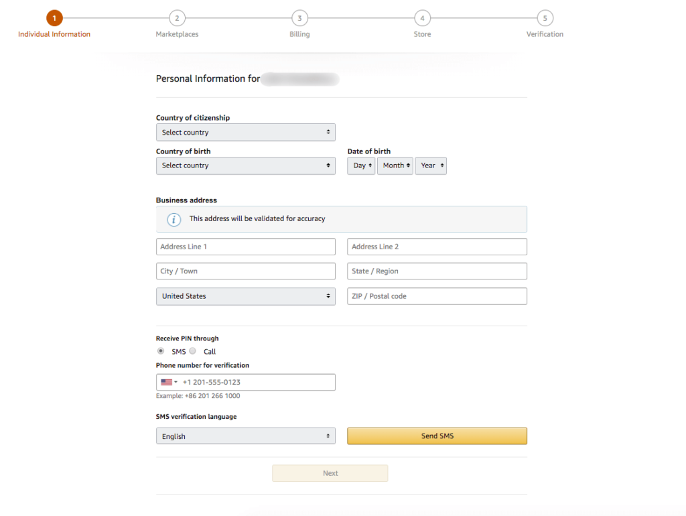The width and height of the screenshot is (686, 516).
Task: Click the Next button
Action: 330,473
